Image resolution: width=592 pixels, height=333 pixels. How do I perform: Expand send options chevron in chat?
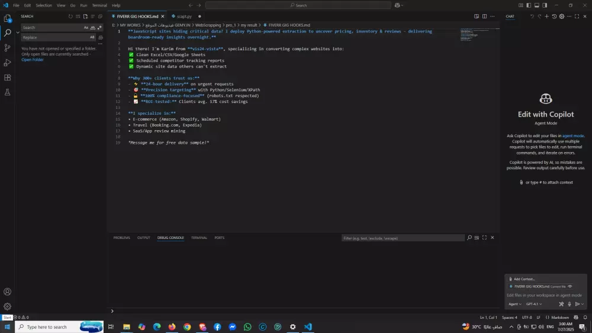[583, 304]
